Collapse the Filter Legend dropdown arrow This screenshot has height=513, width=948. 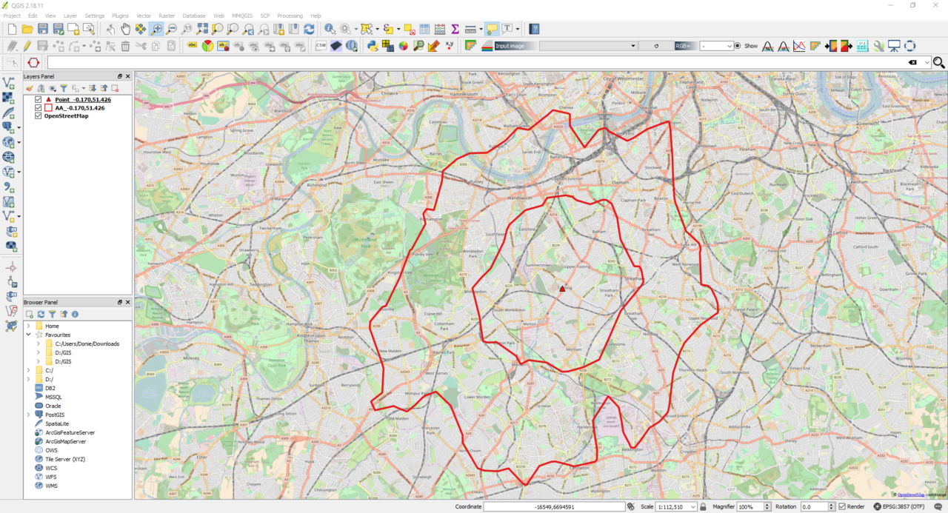(83, 89)
